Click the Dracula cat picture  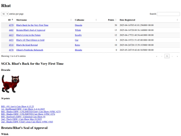[x=10, y=84]
